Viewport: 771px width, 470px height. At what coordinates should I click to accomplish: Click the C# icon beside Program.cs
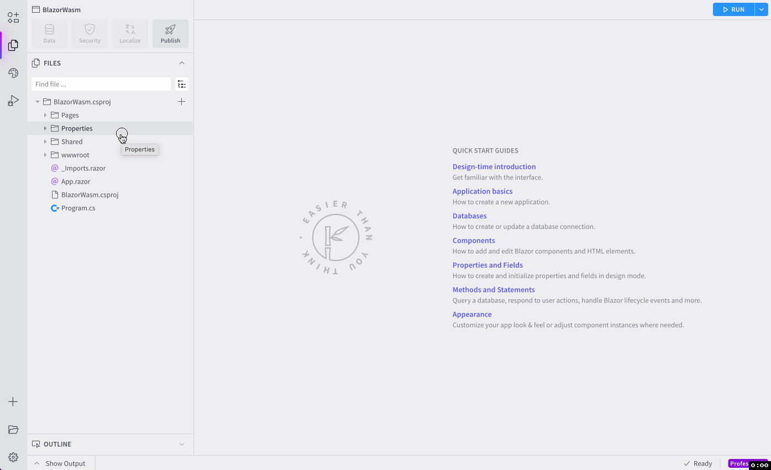click(55, 208)
